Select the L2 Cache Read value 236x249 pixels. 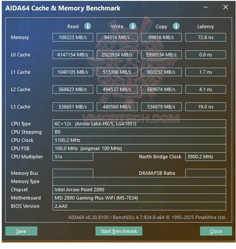pos(73,89)
